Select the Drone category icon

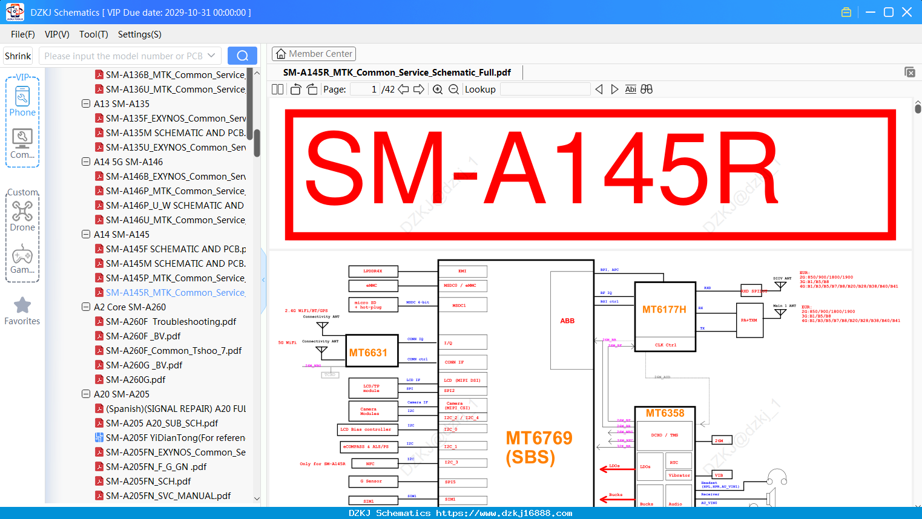22,217
